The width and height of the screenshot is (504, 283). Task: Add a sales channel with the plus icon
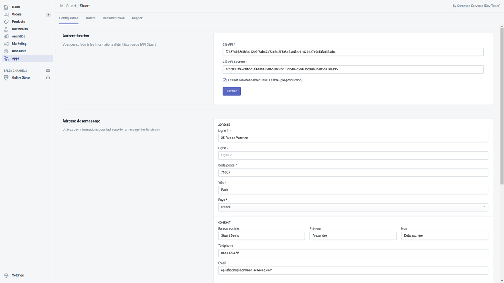tap(48, 71)
